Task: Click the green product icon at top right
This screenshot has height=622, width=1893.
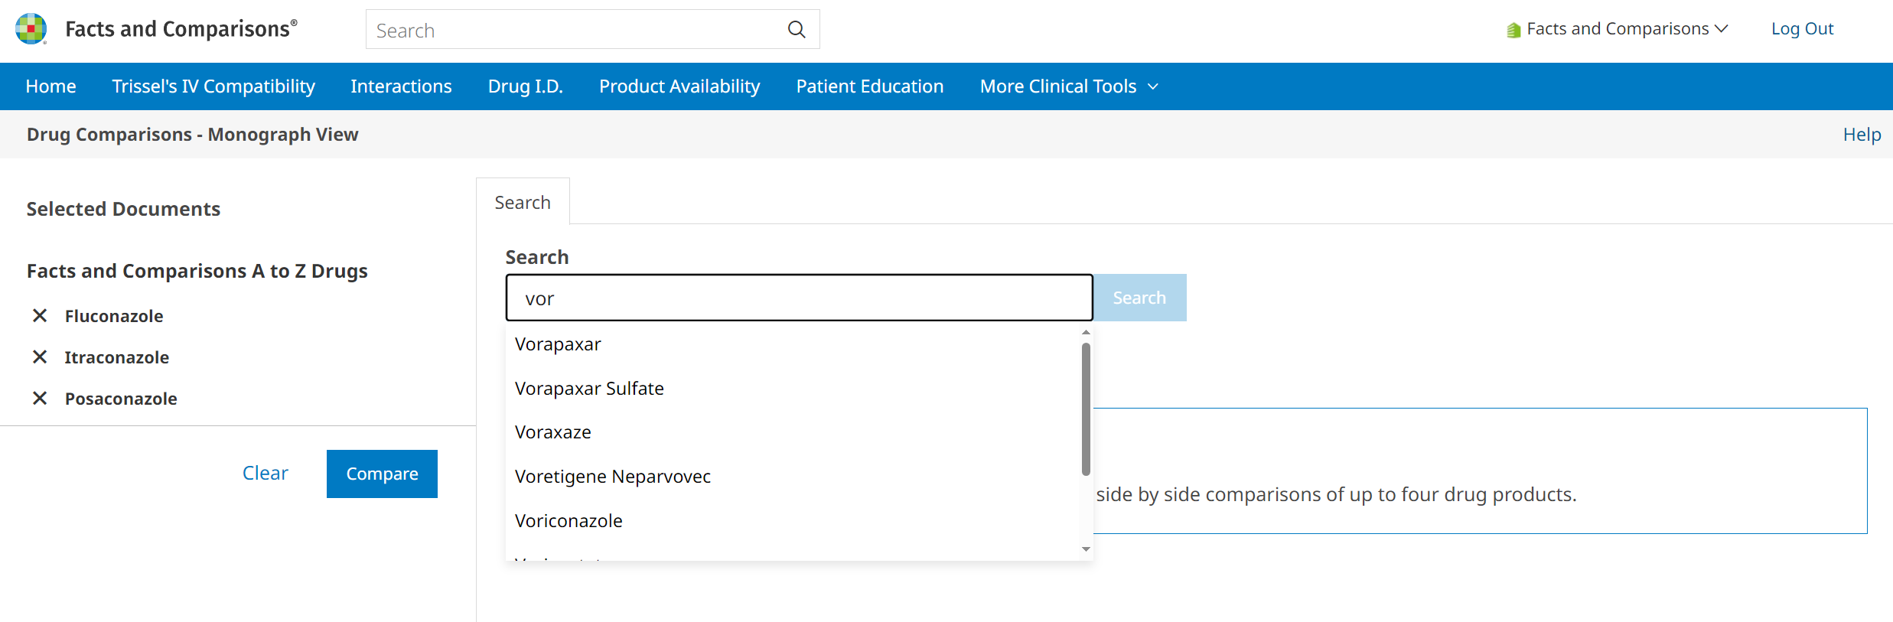Action: point(1513,30)
